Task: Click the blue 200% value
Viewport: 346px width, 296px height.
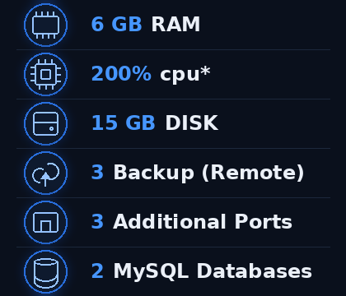Action: point(121,73)
